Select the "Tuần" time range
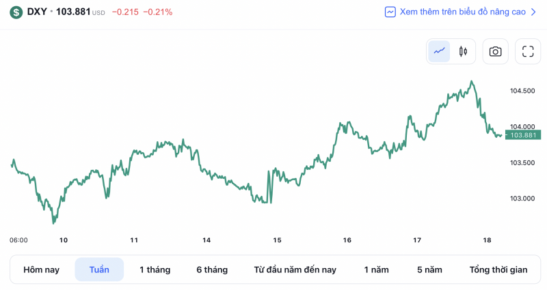This screenshot has height=290, width=547. tap(99, 270)
